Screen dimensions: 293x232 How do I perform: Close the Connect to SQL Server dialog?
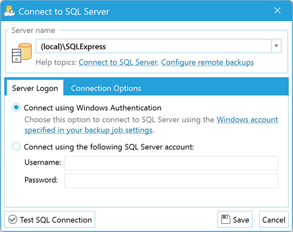(277, 11)
